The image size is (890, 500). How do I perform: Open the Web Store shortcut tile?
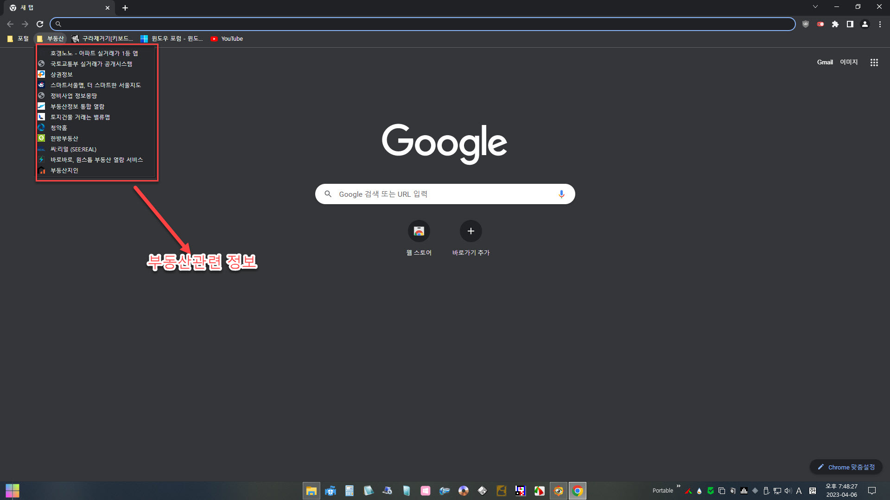[419, 238]
